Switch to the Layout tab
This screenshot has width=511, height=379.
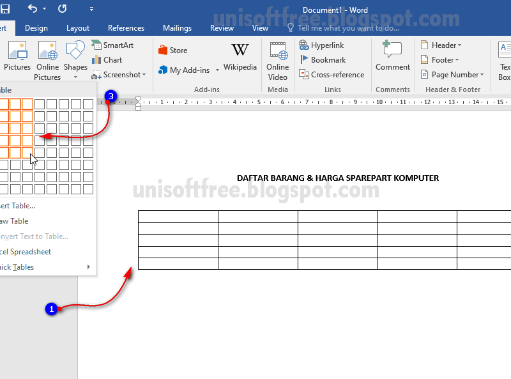pos(77,28)
